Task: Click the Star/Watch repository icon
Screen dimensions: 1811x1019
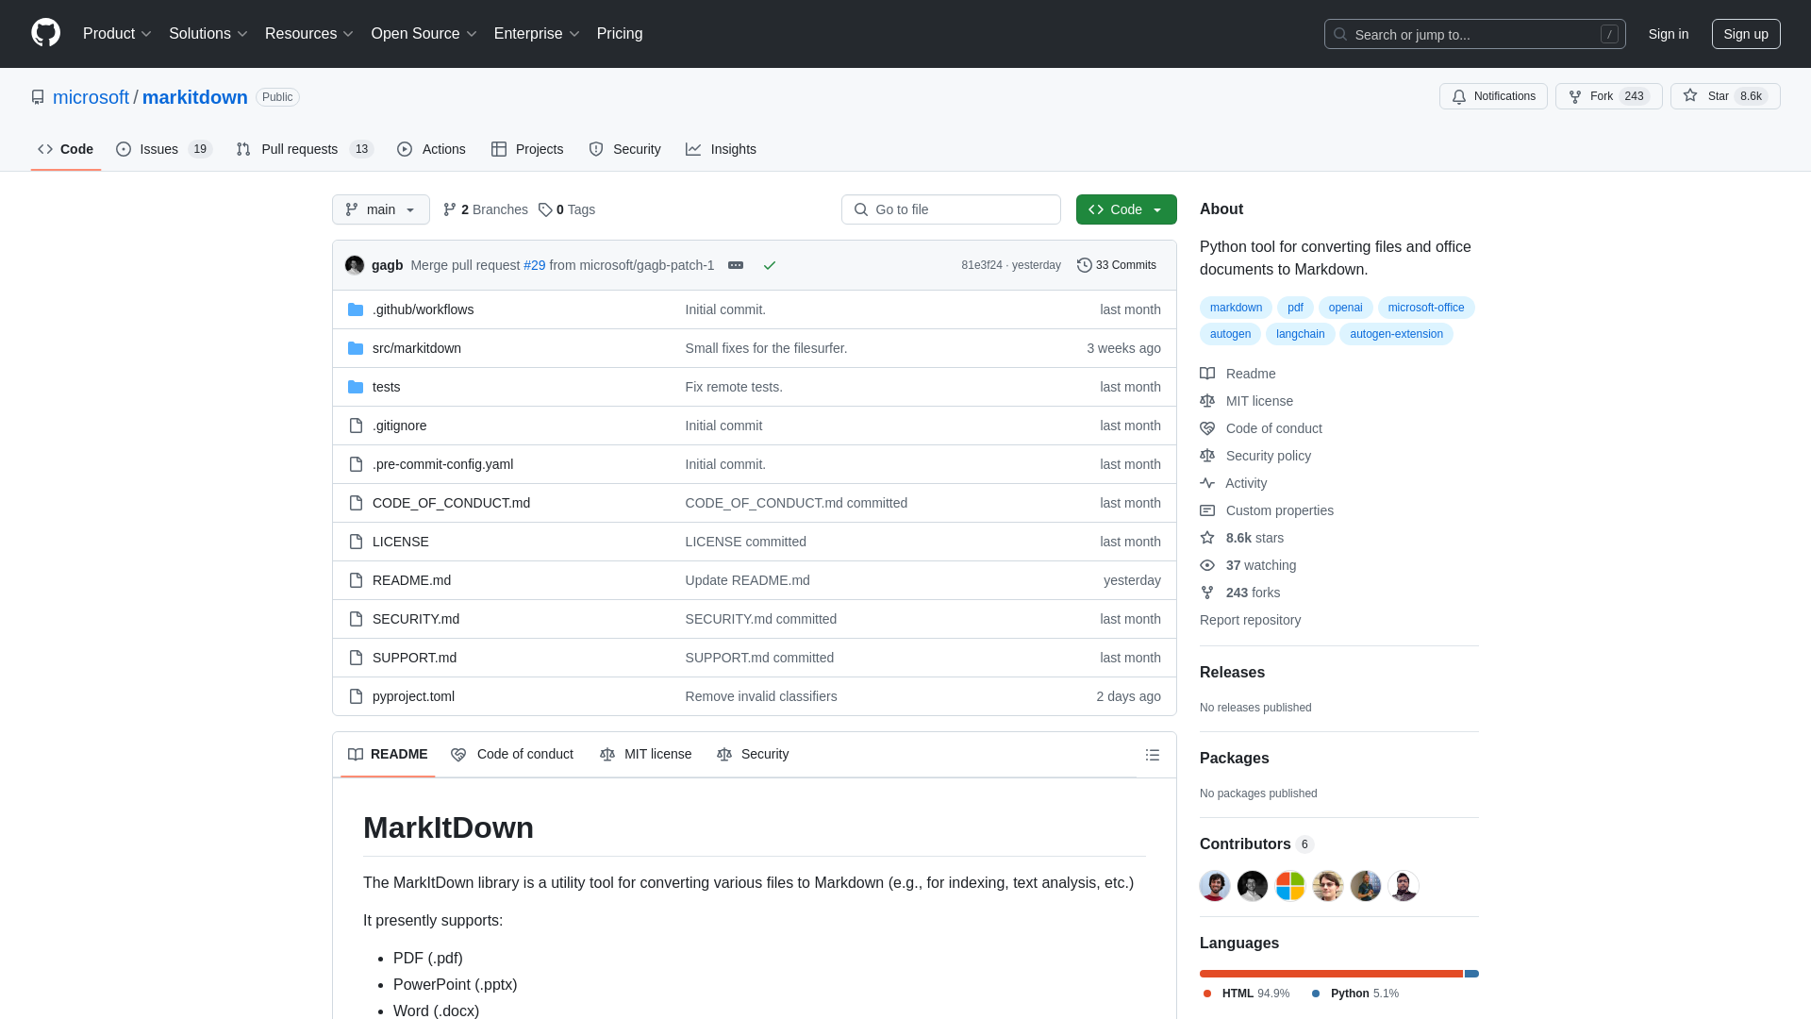Action: pyautogui.click(x=1690, y=96)
